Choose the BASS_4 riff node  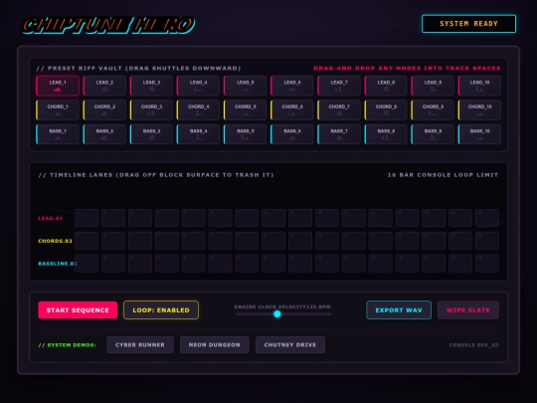pyautogui.click(x=198, y=134)
